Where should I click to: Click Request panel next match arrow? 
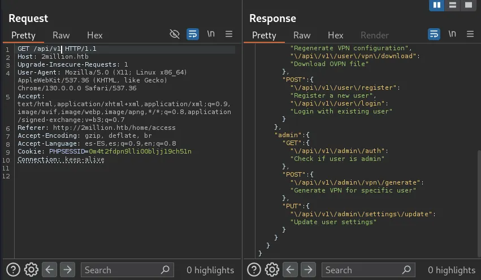point(67,270)
